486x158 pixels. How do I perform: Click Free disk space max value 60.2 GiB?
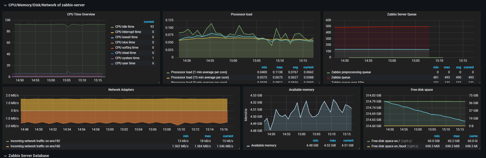(x=454, y=141)
